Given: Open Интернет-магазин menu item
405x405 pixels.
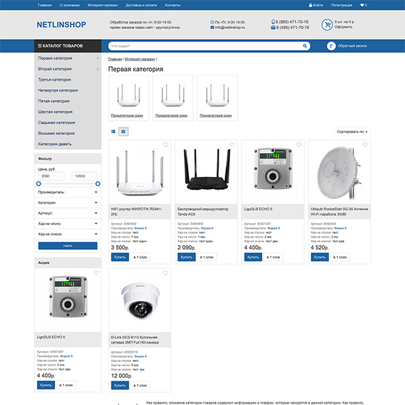Looking at the screenshot, I should pyautogui.click(x=103, y=5).
